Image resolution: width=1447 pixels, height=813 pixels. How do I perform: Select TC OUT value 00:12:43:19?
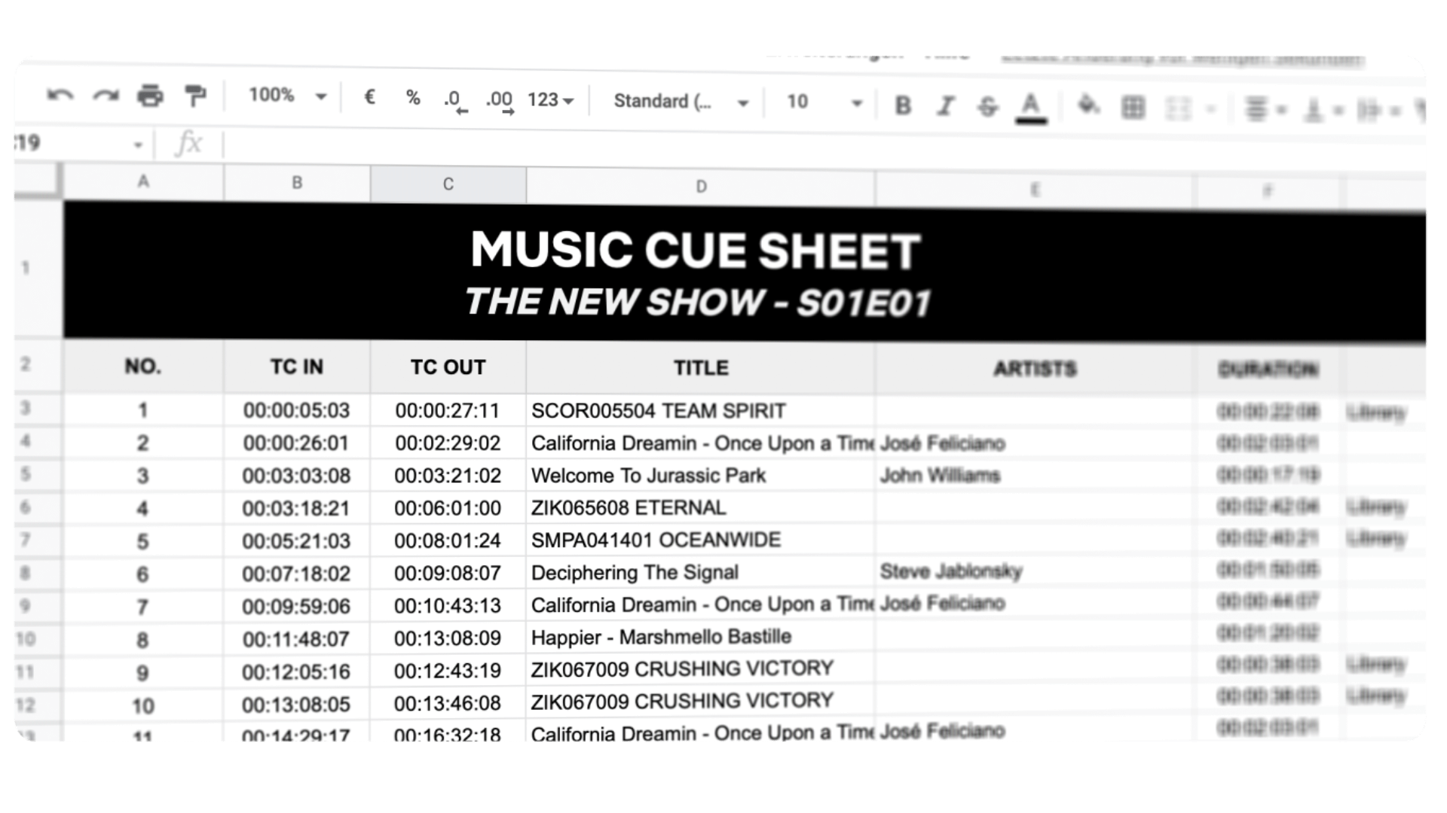pos(448,671)
